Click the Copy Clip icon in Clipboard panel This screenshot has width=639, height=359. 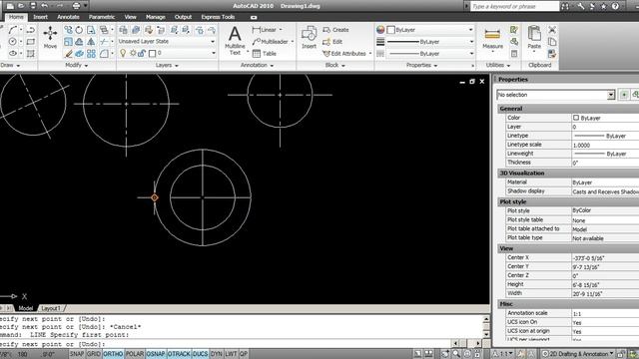tap(552, 42)
